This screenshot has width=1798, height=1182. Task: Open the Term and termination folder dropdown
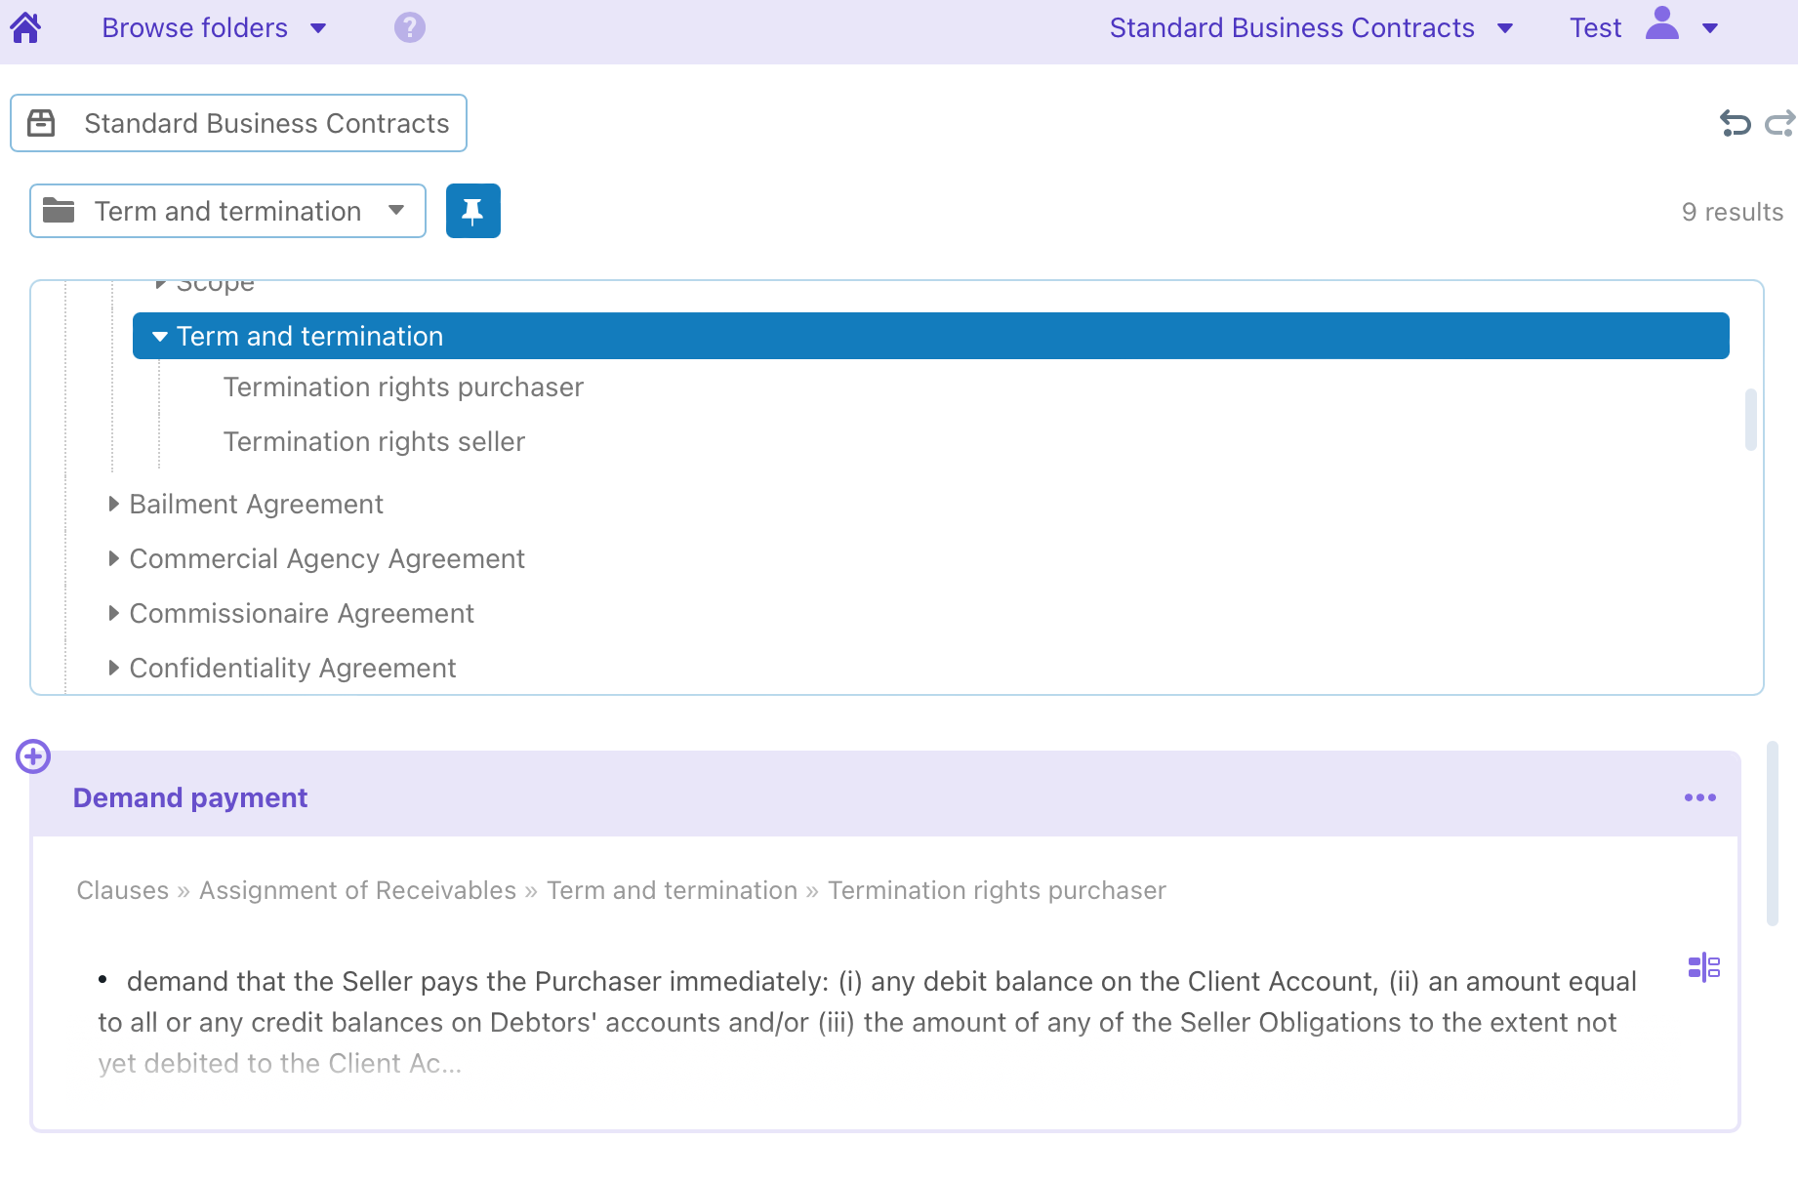[x=227, y=211]
